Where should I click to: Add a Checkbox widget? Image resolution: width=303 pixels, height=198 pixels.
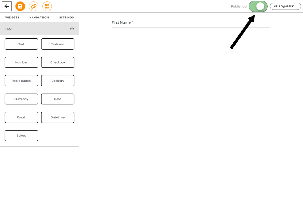tap(57, 62)
